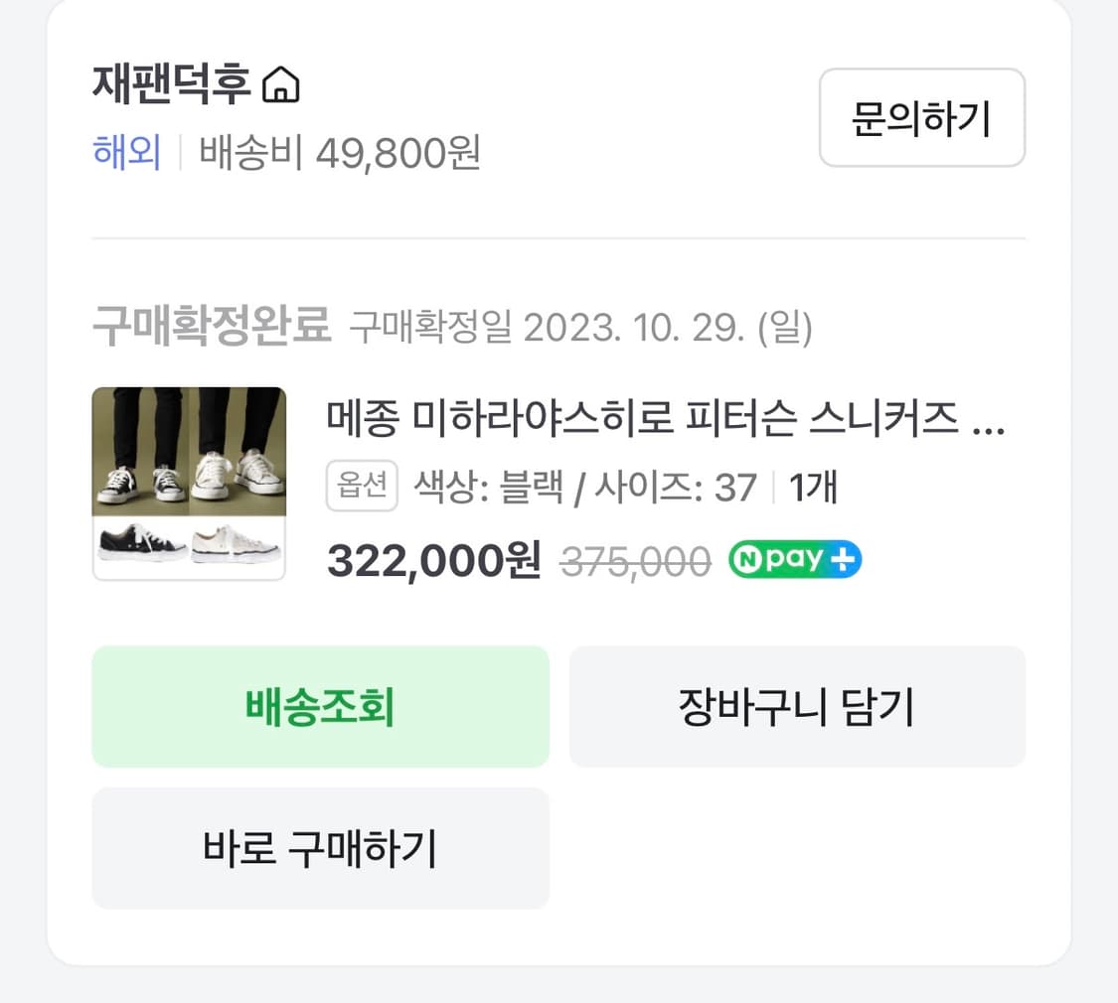Click the 장바구니 담기 add-to-cart button

(x=797, y=707)
